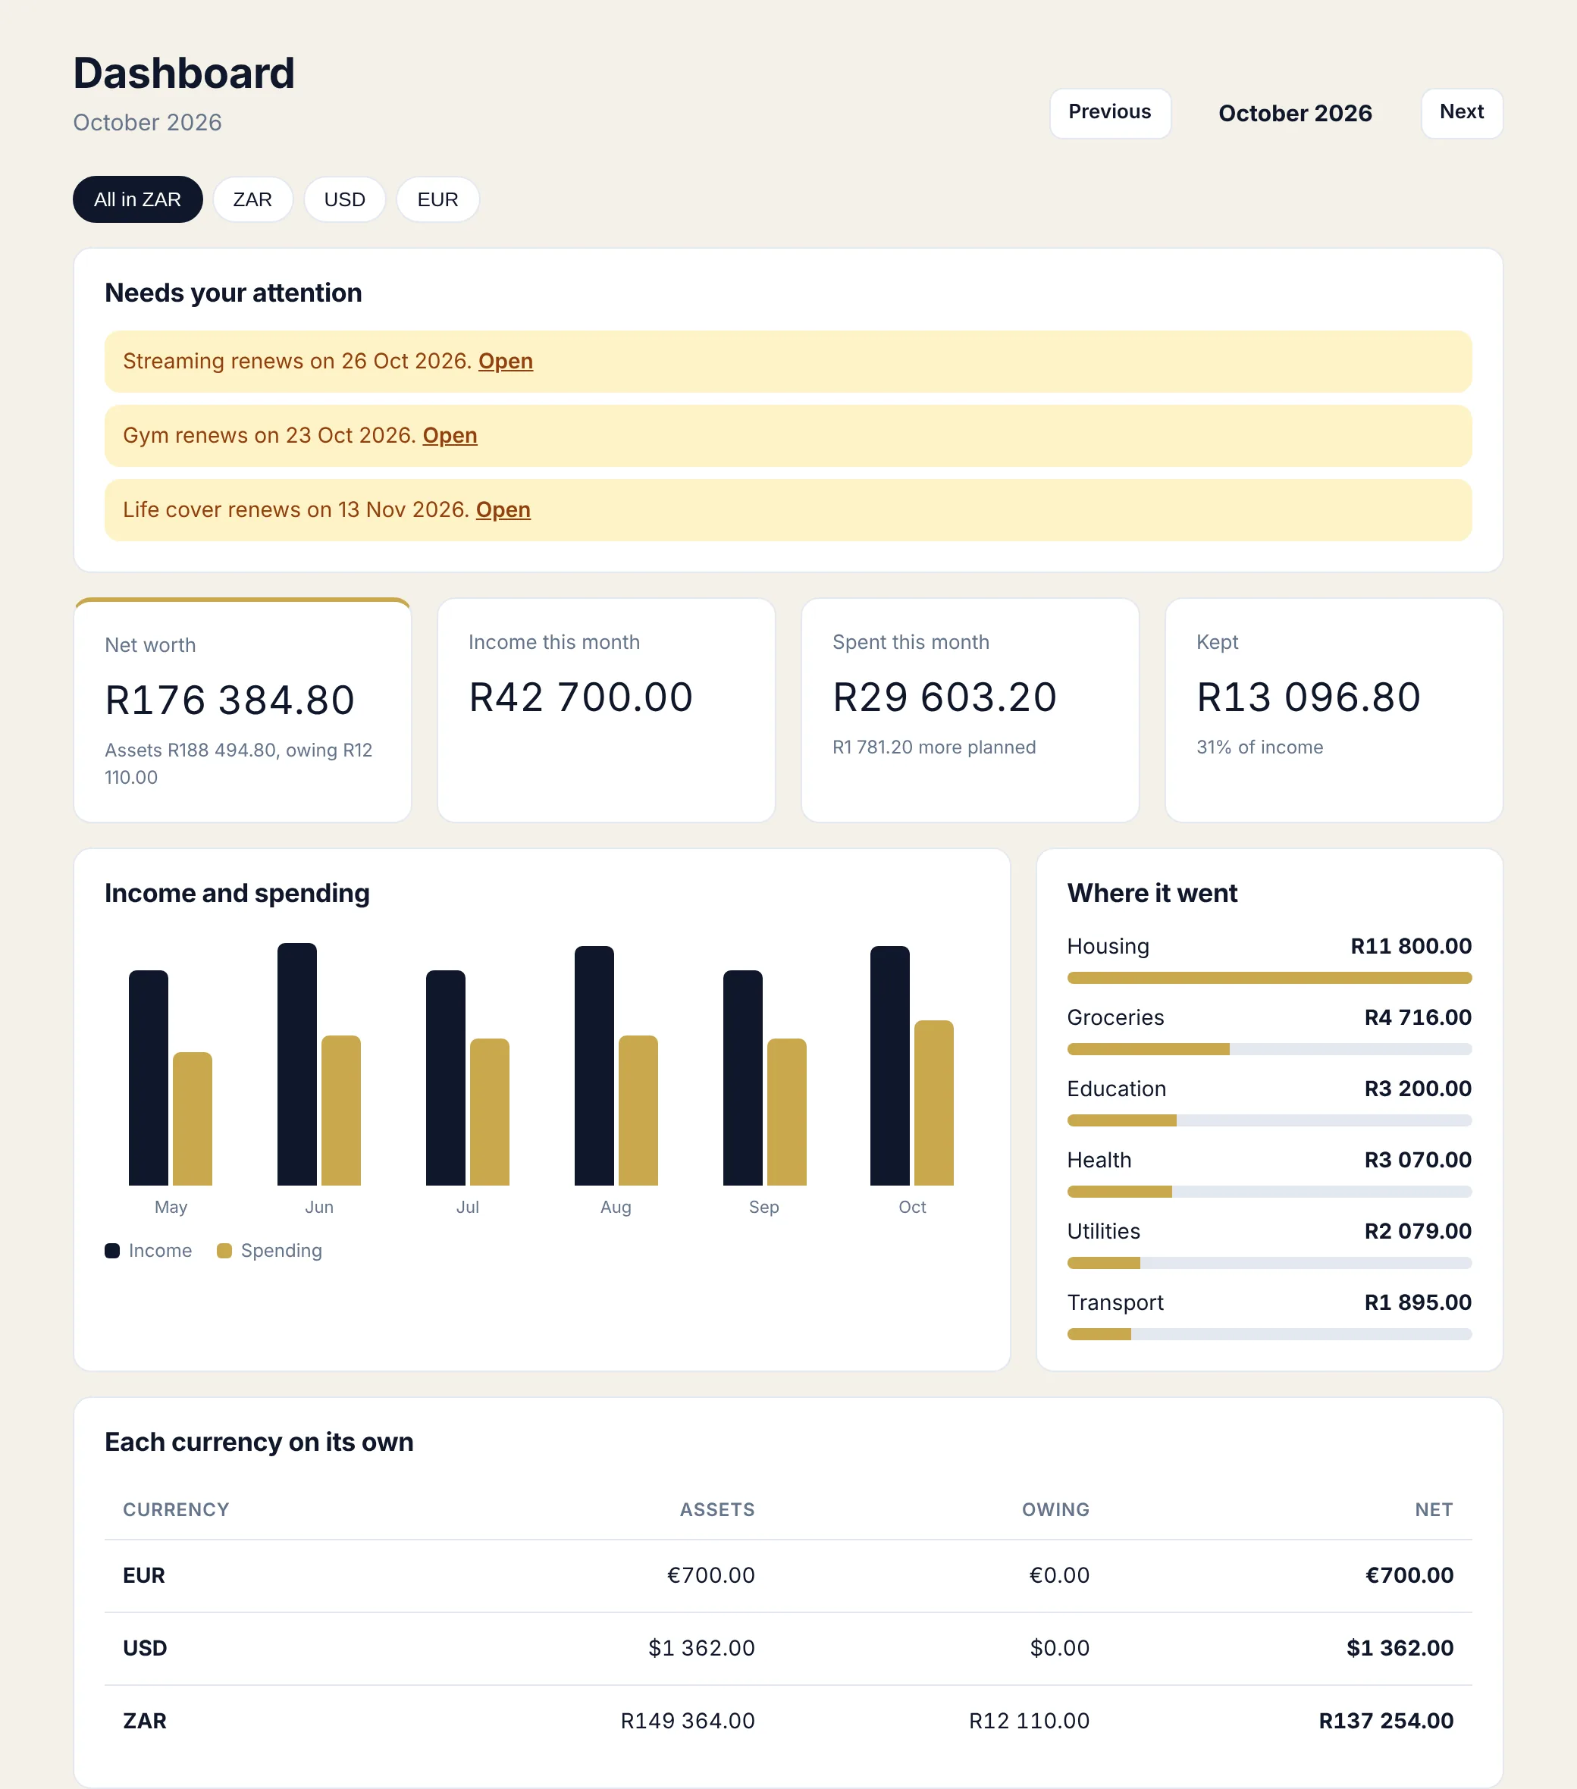This screenshot has width=1577, height=1789.
Task: Switch to the EUR currency pill
Action: [x=437, y=199]
